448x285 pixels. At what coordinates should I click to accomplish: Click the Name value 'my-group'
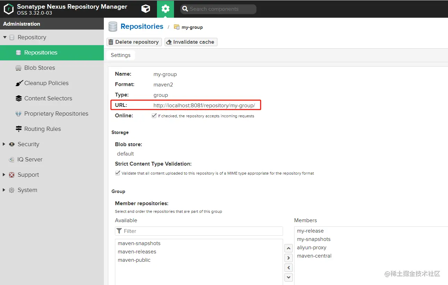pos(165,74)
